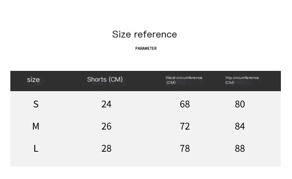Click hip value 84 for size M

(x=240, y=126)
